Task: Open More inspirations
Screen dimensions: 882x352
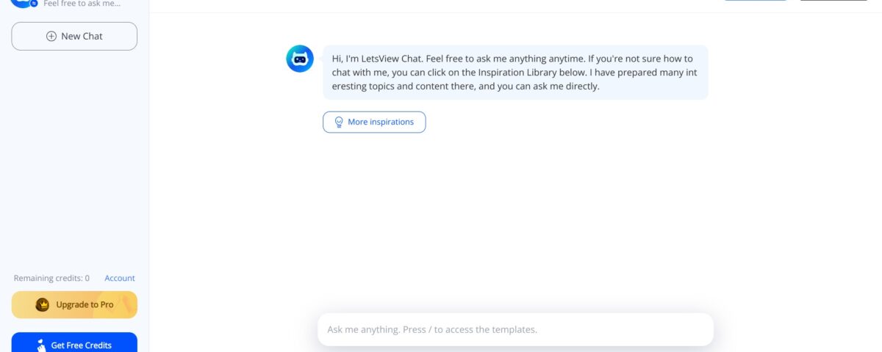Action: coord(374,122)
